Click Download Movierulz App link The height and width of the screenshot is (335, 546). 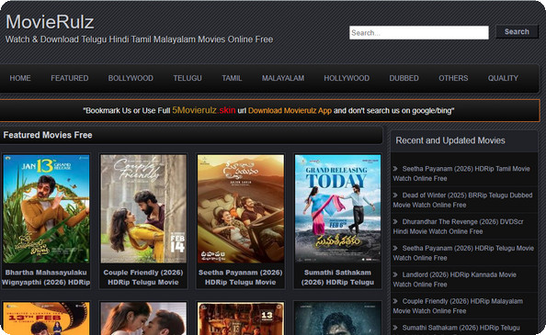click(290, 110)
